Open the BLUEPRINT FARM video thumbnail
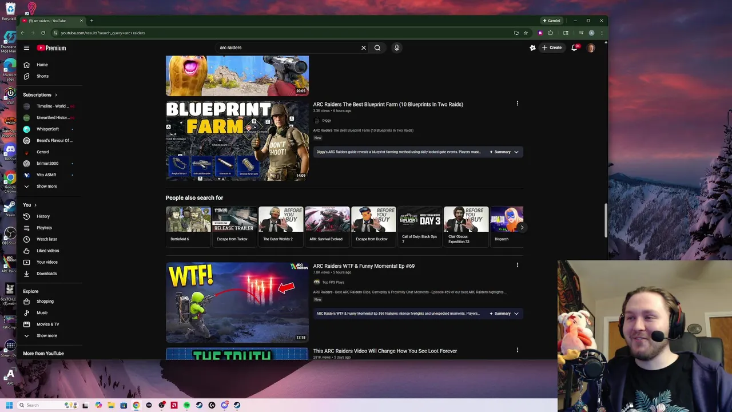The image size is (732, 412). [x=237, y=141]
